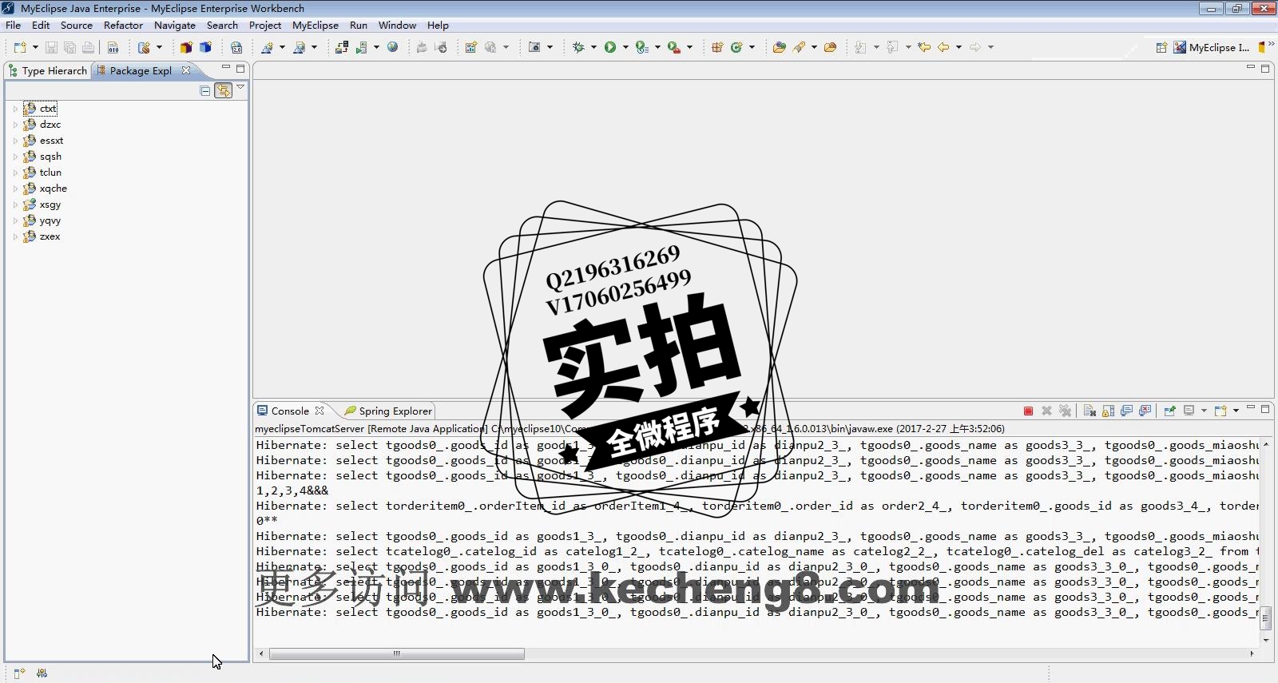Expand the essxt project node
The width and height of the screenshot is (1278, 683).
click(15, 141)
